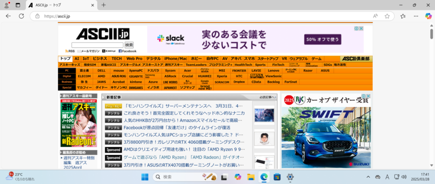Select the スタートアップ navigation tab

(x=268, y=58)
